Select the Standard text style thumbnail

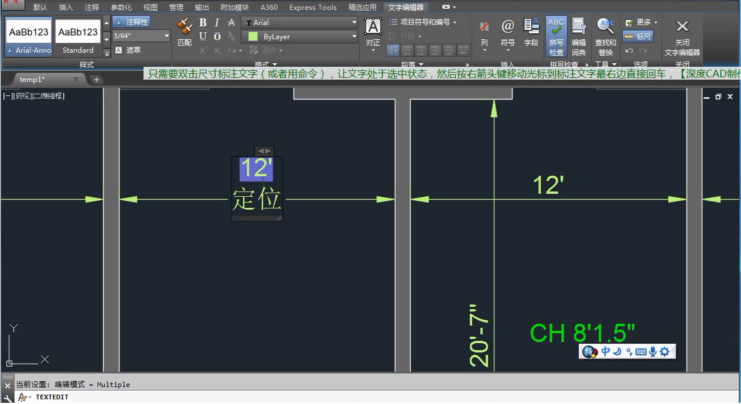coord(78,37)
